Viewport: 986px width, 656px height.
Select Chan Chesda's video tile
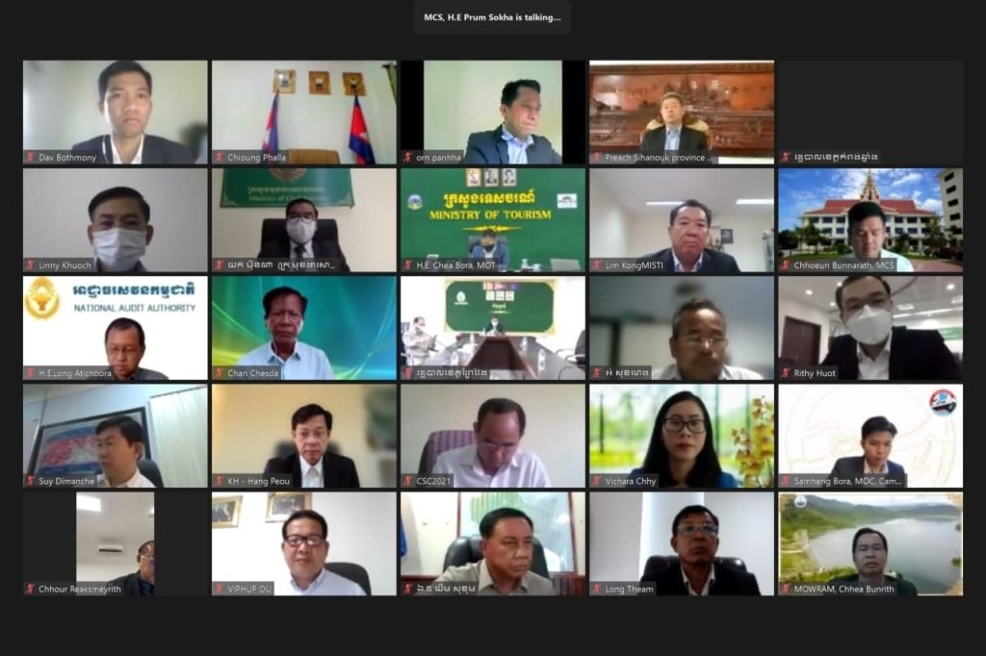(x=303, y=328)
